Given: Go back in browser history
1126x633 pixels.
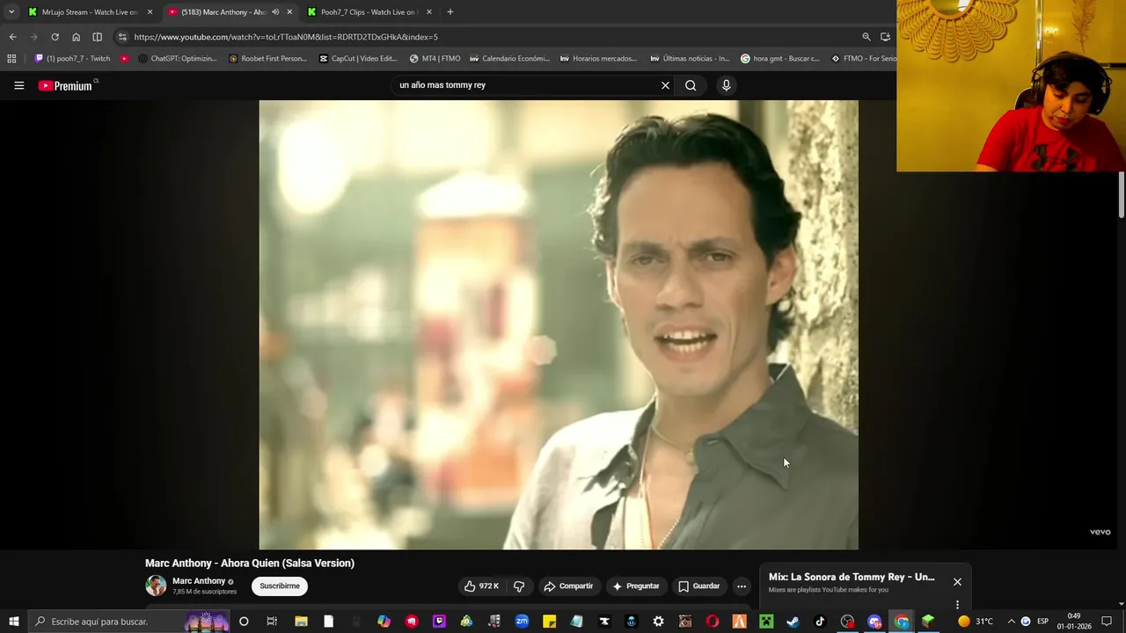Looking at the screenshot, I should pyautogui.click(x=12, y=37).
